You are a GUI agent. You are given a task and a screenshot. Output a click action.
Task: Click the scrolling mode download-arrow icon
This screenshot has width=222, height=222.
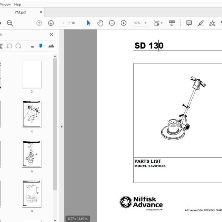click(172, 23)
